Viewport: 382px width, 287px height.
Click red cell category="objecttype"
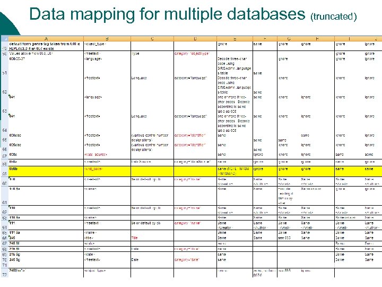click(x=195, y=54)
